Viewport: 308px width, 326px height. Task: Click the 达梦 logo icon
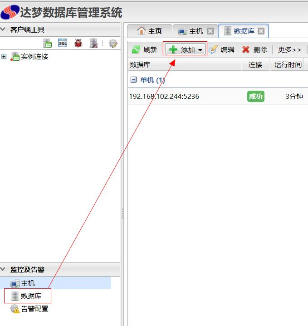click(x=10, y=12)
